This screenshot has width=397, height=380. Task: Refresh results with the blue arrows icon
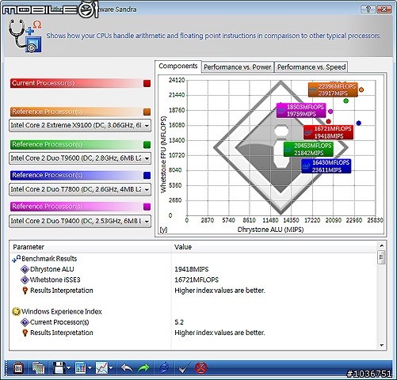pyautogui.click(x=164, y=367)
